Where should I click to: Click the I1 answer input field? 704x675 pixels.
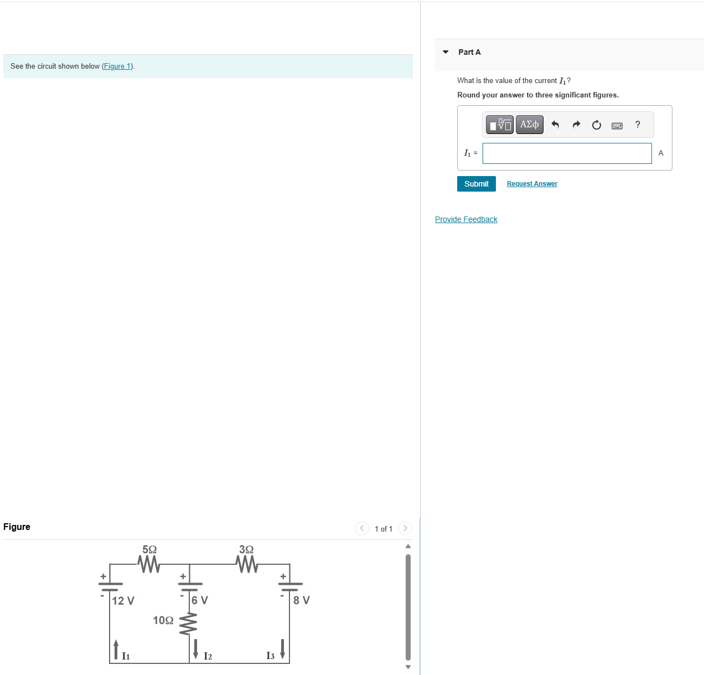click(x=567, y=153)
